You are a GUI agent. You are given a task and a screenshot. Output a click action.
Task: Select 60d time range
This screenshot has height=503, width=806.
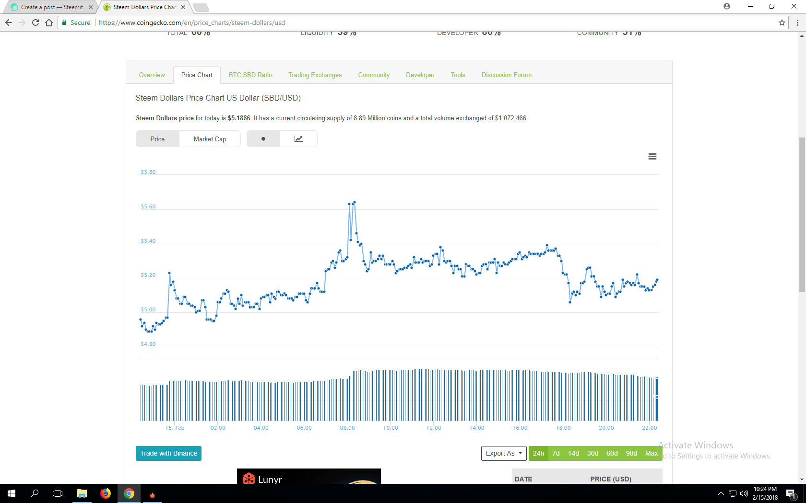pos(612,453)
